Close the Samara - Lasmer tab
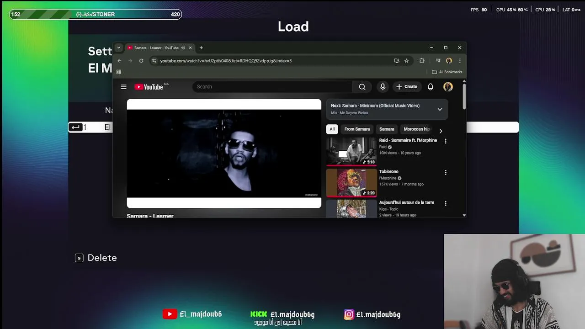This screenshot has height=329, width=585. 191,48
